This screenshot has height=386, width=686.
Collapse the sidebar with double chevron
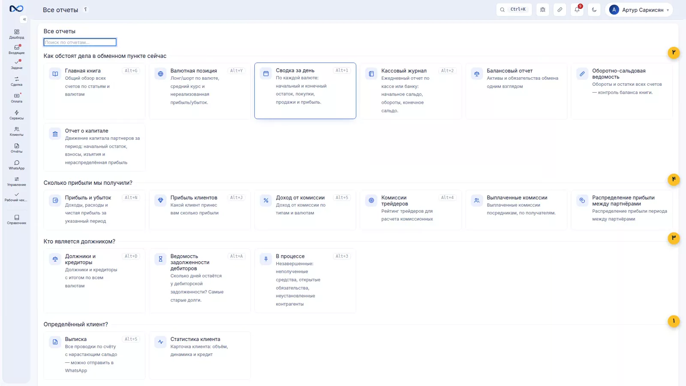point(24,19)
